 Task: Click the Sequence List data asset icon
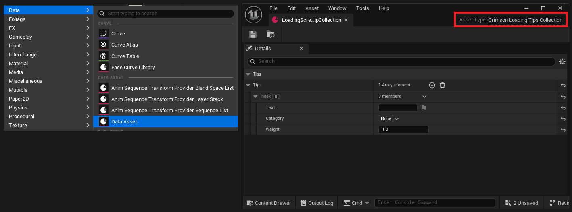pos(104,110)
